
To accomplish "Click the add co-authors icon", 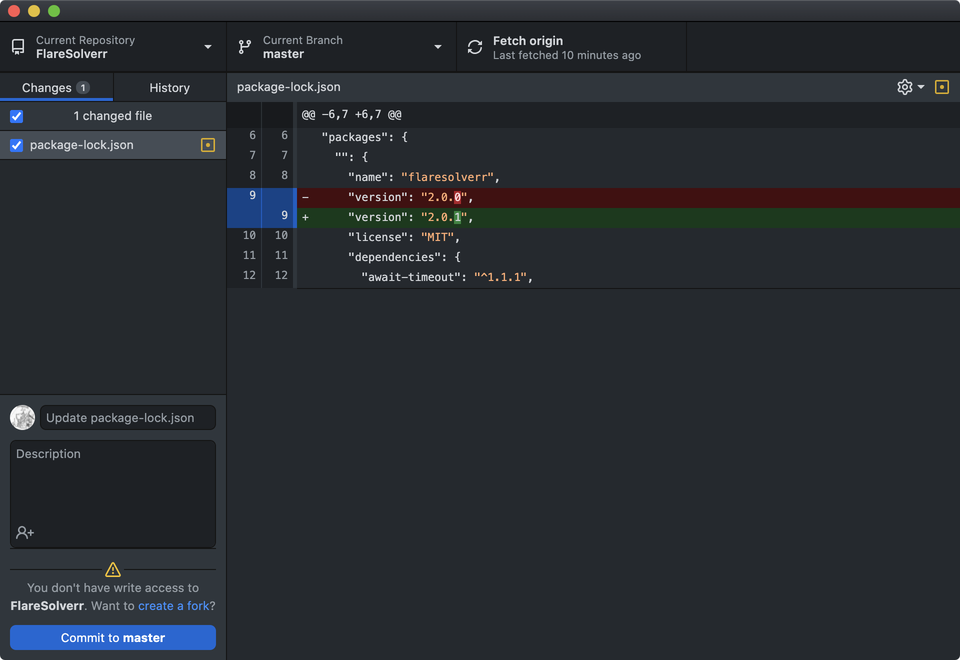I will coord(24,532).
